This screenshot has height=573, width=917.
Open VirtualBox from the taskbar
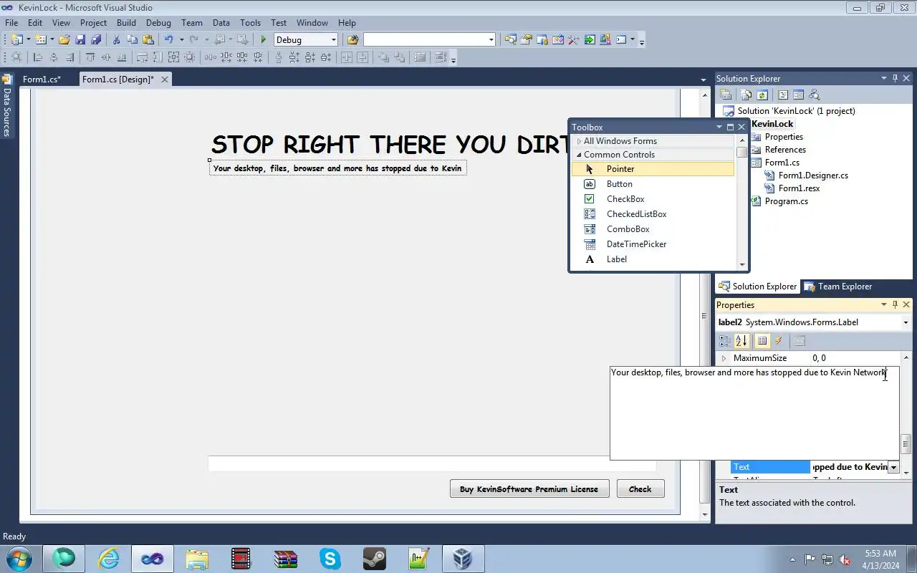click(463, 559)
